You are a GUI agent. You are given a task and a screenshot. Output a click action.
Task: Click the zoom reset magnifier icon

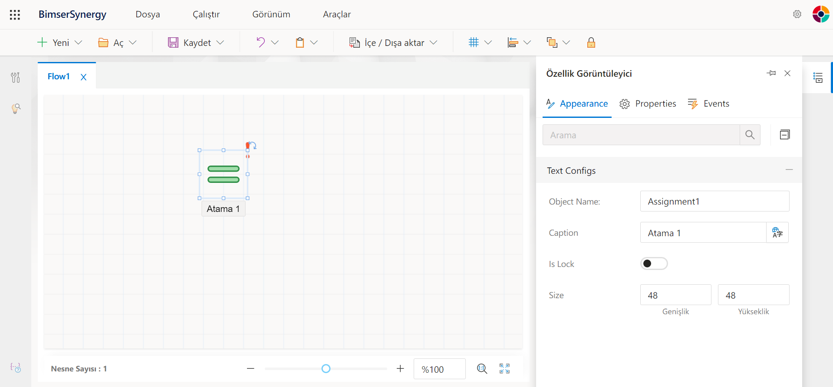(482, 369)
